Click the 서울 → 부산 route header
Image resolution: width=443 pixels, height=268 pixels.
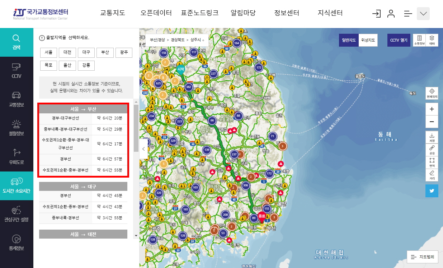tap(83, 109)
